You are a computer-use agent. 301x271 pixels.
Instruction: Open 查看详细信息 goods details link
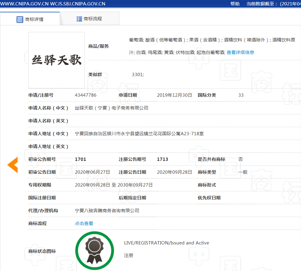(x=240, y=53)
